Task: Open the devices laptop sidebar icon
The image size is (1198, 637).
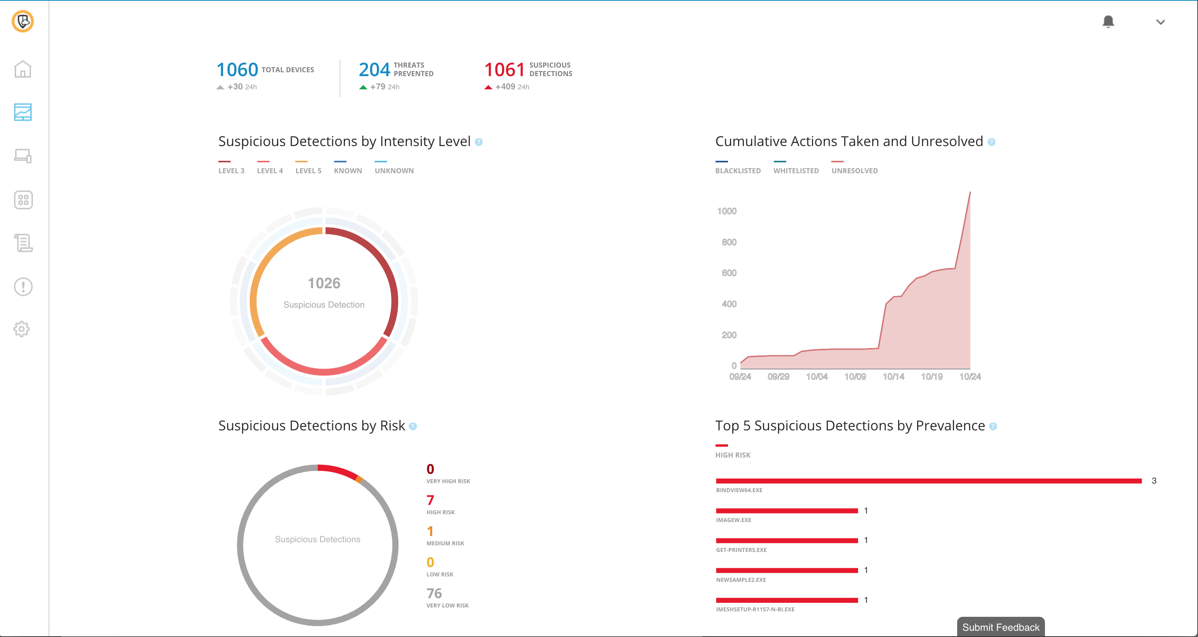Action: [22, 156]
